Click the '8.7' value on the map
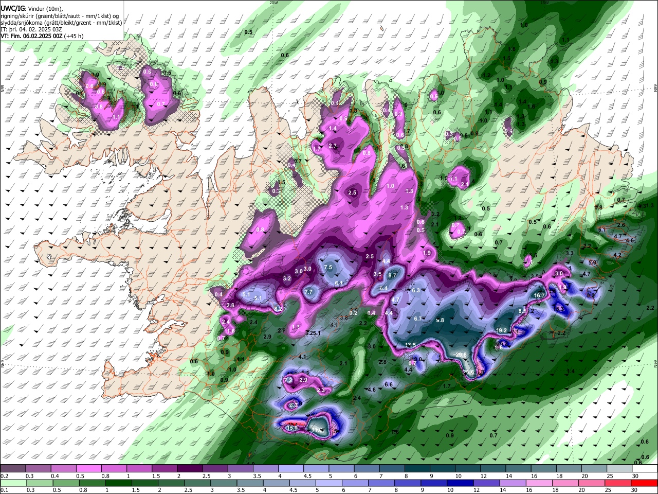 (x=392, y=276)
